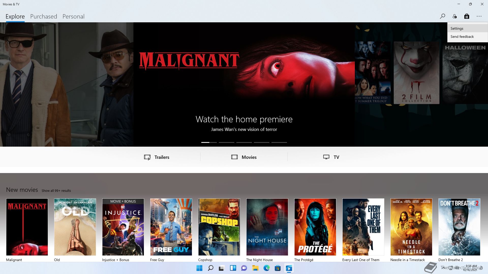Open Microsoft Store from the taskbar

pos(278,268)
